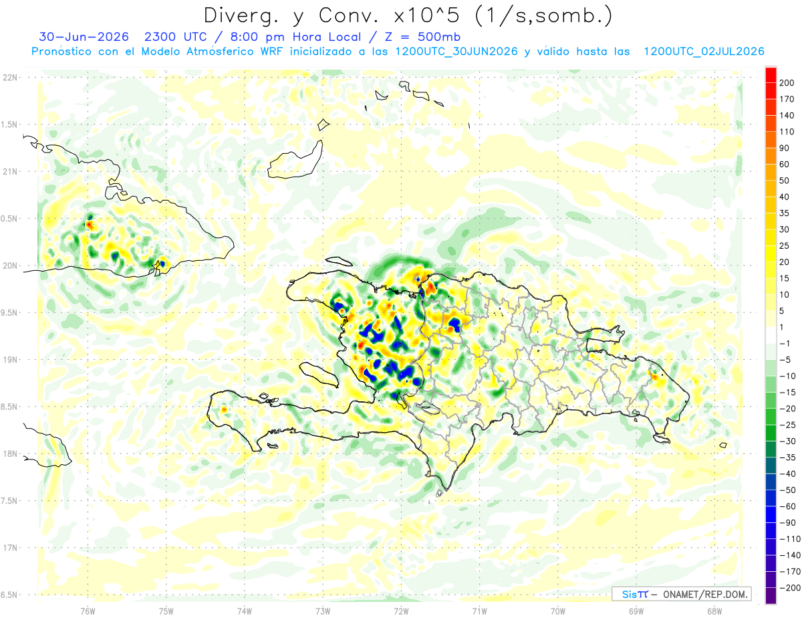802x620 pixels.
Task: Click the "74W" longitude label
Action: pyautogui.click(x=245, y=611)
